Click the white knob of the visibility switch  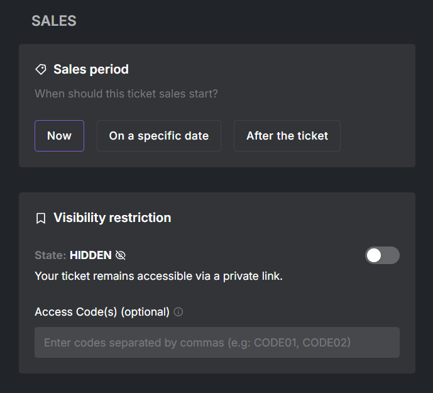point(374,255)
